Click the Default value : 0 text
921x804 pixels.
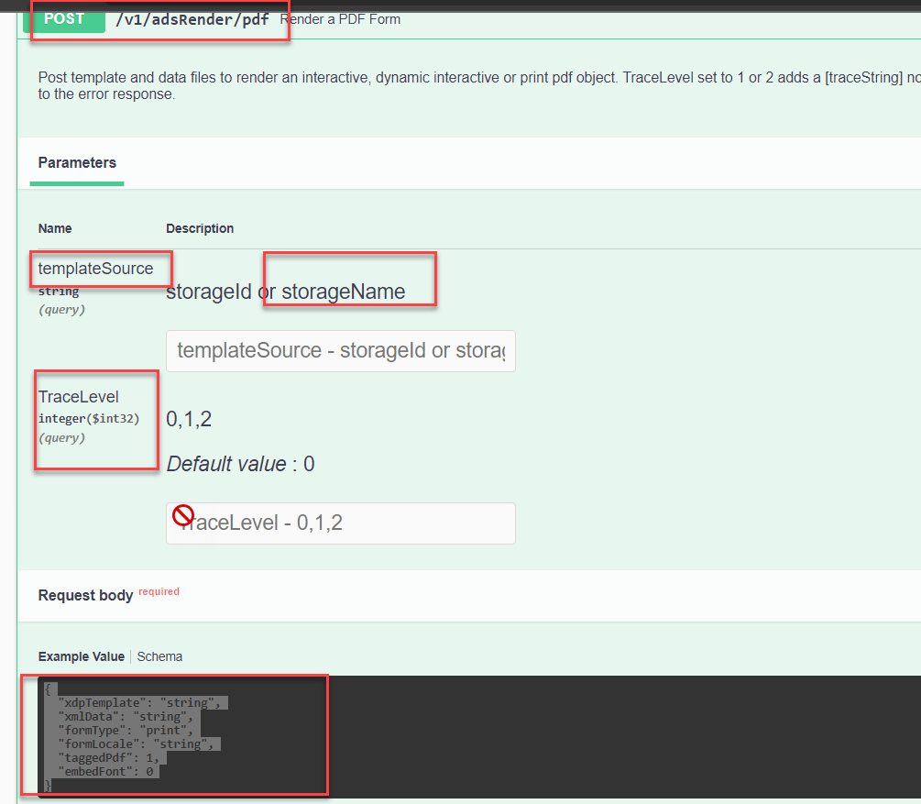[x=240, y=464]
